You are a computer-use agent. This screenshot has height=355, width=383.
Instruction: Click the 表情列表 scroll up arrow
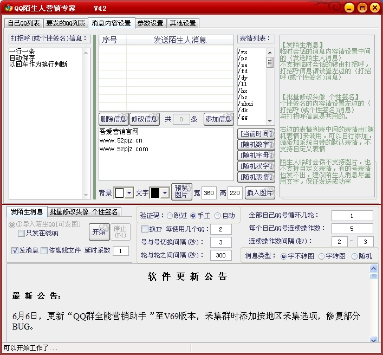(x=270, y=52)
